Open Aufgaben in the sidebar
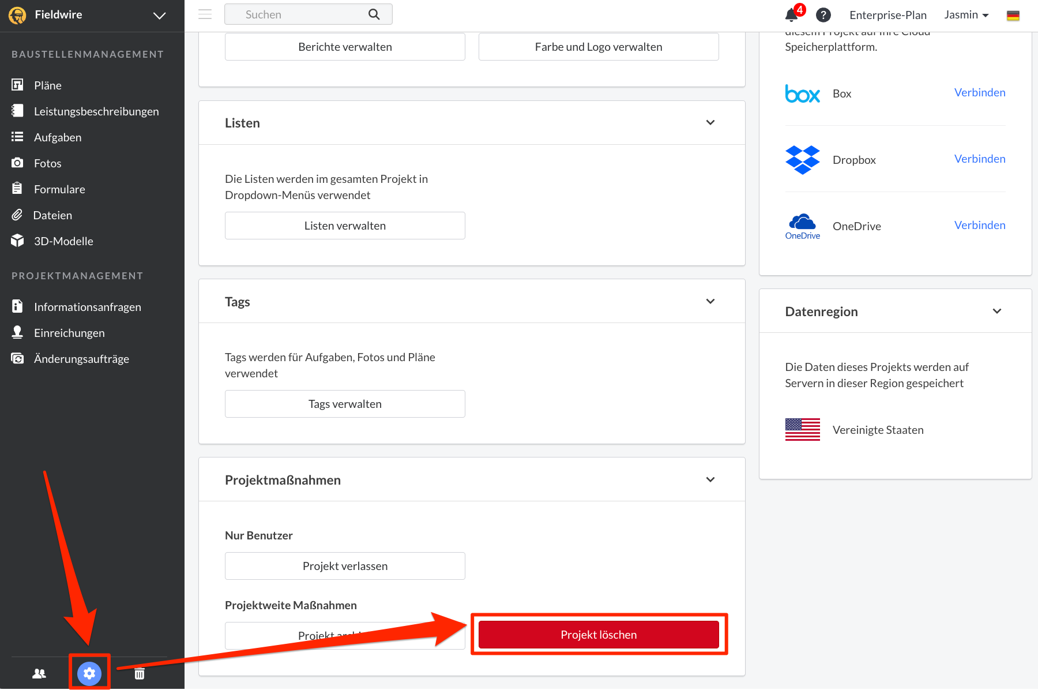The image size is (1038, 690). click(58, 137)
